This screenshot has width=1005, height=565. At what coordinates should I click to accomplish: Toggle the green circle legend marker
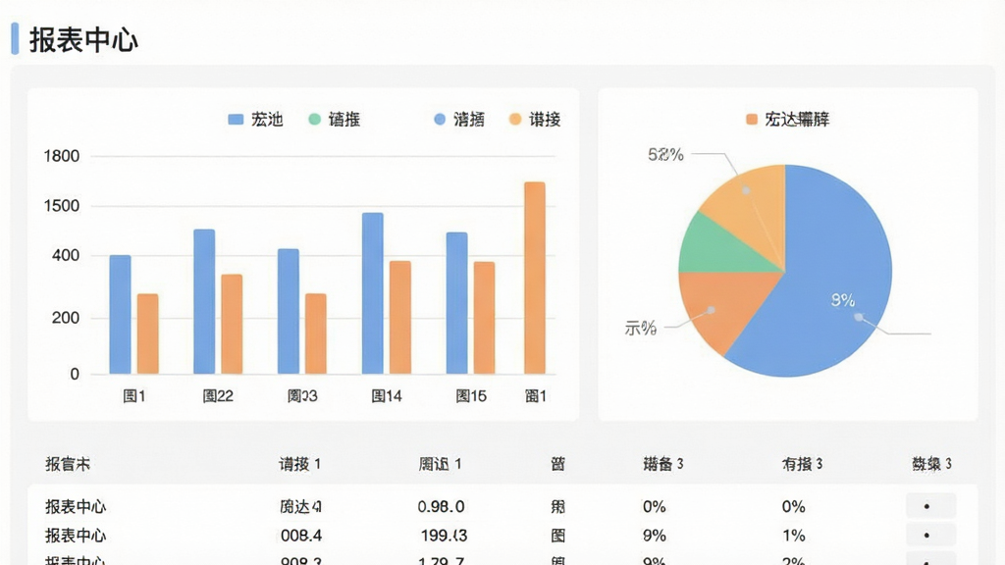point(314,119)
